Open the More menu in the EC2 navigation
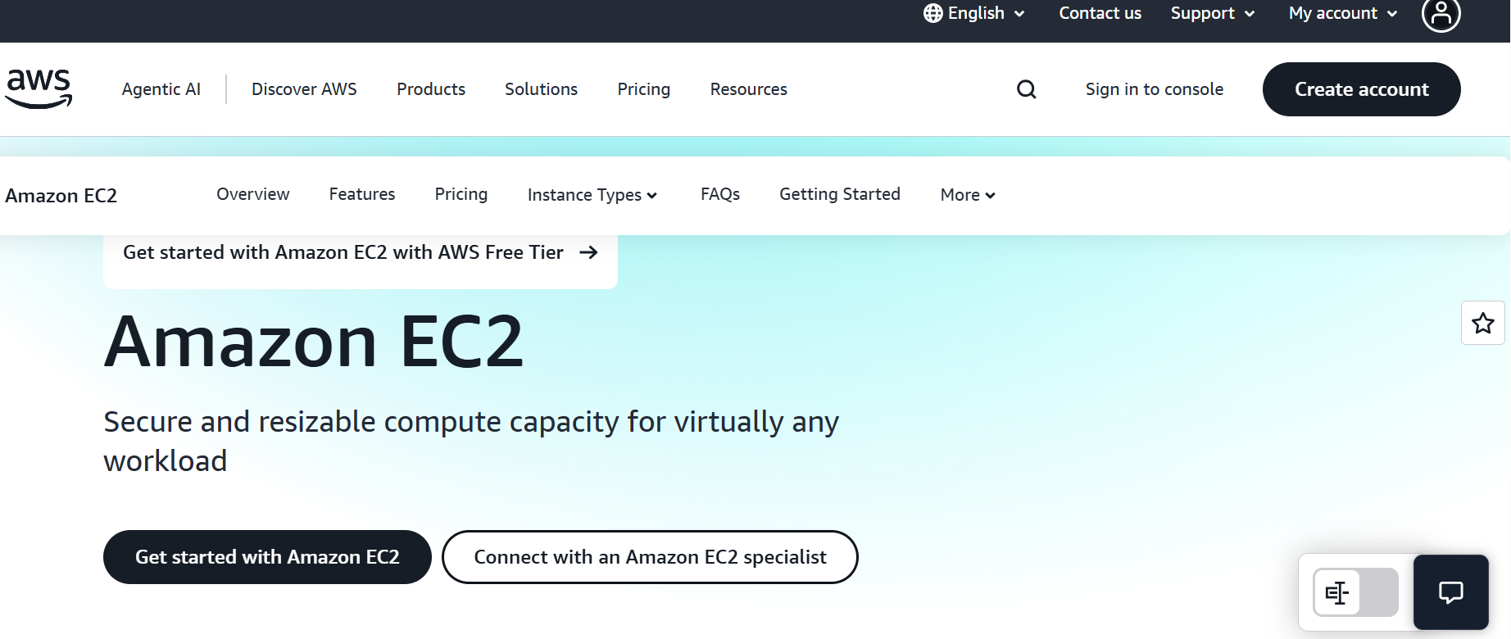The width and height of the screenshot is (1511, 639). pyautogui.click(x=966, y=195)
